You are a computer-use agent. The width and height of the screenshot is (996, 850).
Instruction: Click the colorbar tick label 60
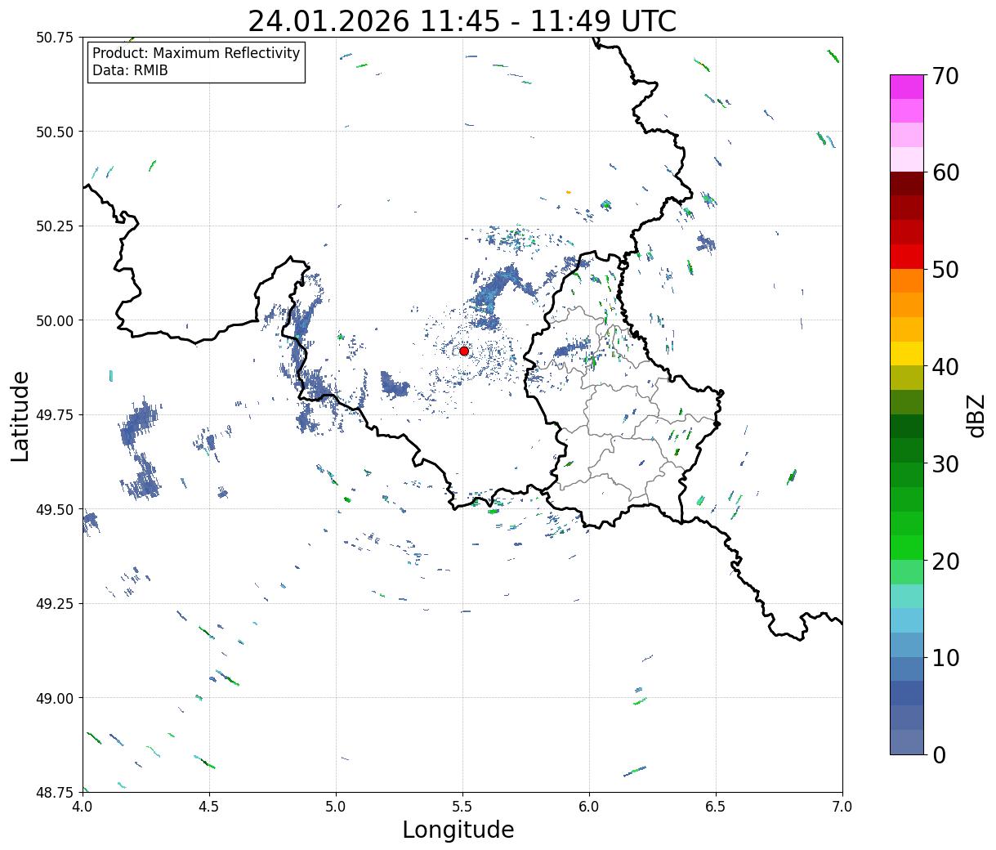tap(945, 173)
